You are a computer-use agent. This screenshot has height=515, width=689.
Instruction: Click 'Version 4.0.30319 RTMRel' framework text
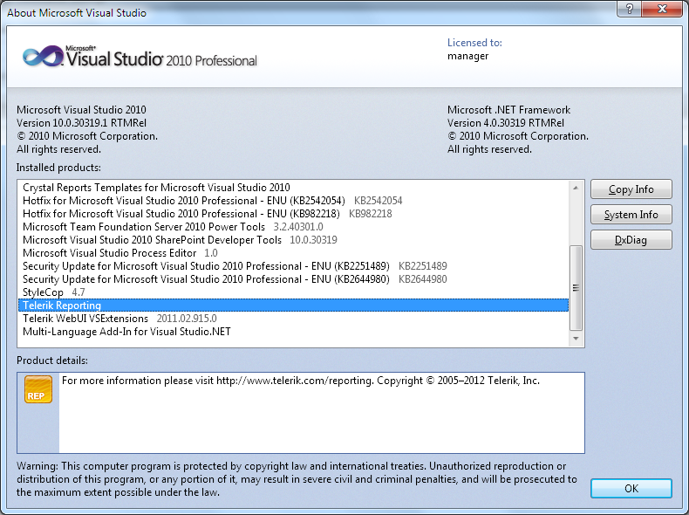pos(505,123)
